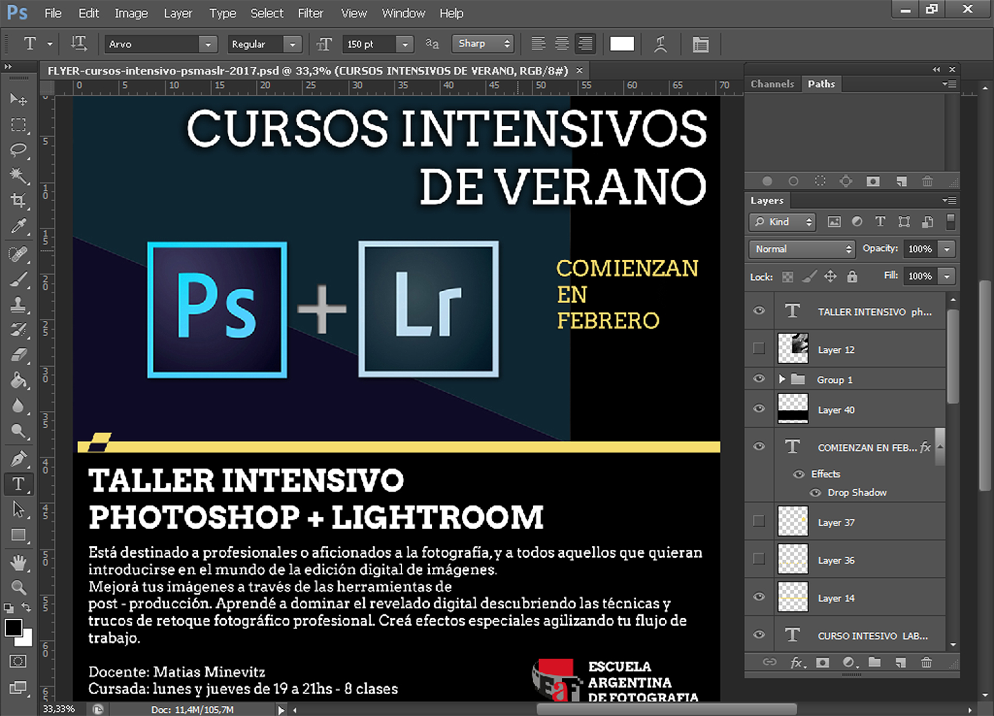The image size is (994, 716).
Task: Switch to the Channels tab
Action: [x=772, y=84]
